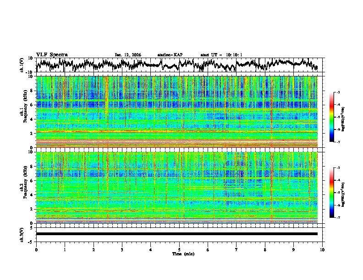Click the strong red 2 kHz band in ch.1 spectrogram
Viewport: 363px width, 280px height.
(176, 132)
